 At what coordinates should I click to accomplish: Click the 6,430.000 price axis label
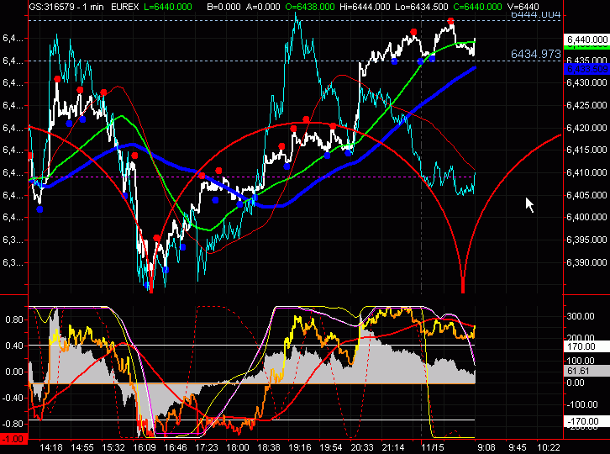(x=586, y=82)
